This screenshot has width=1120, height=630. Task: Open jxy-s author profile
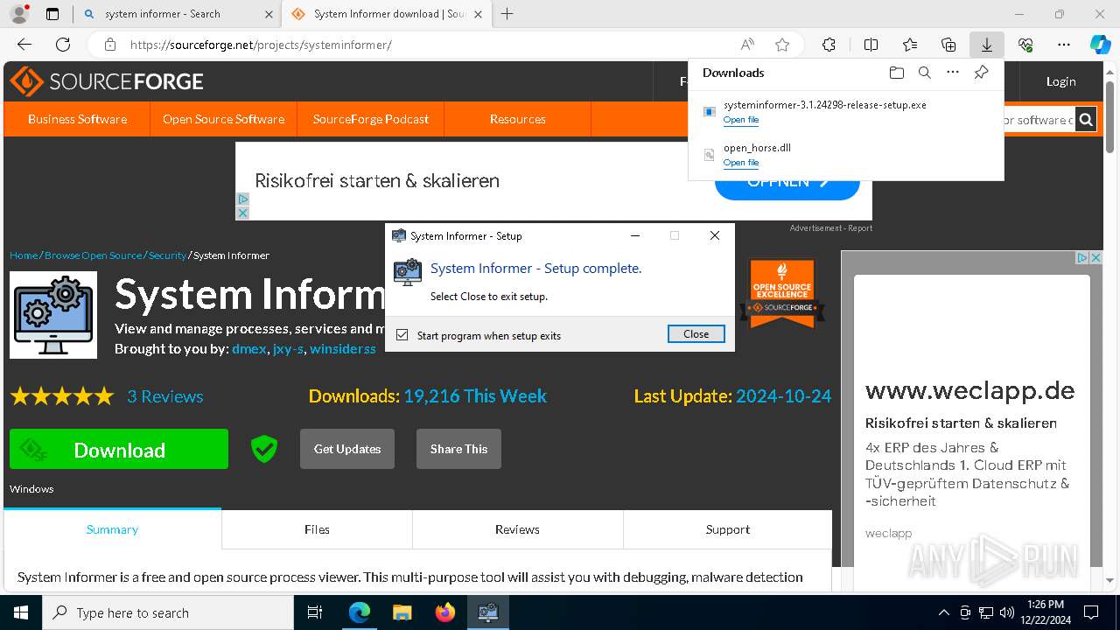(x=287, y=348)
